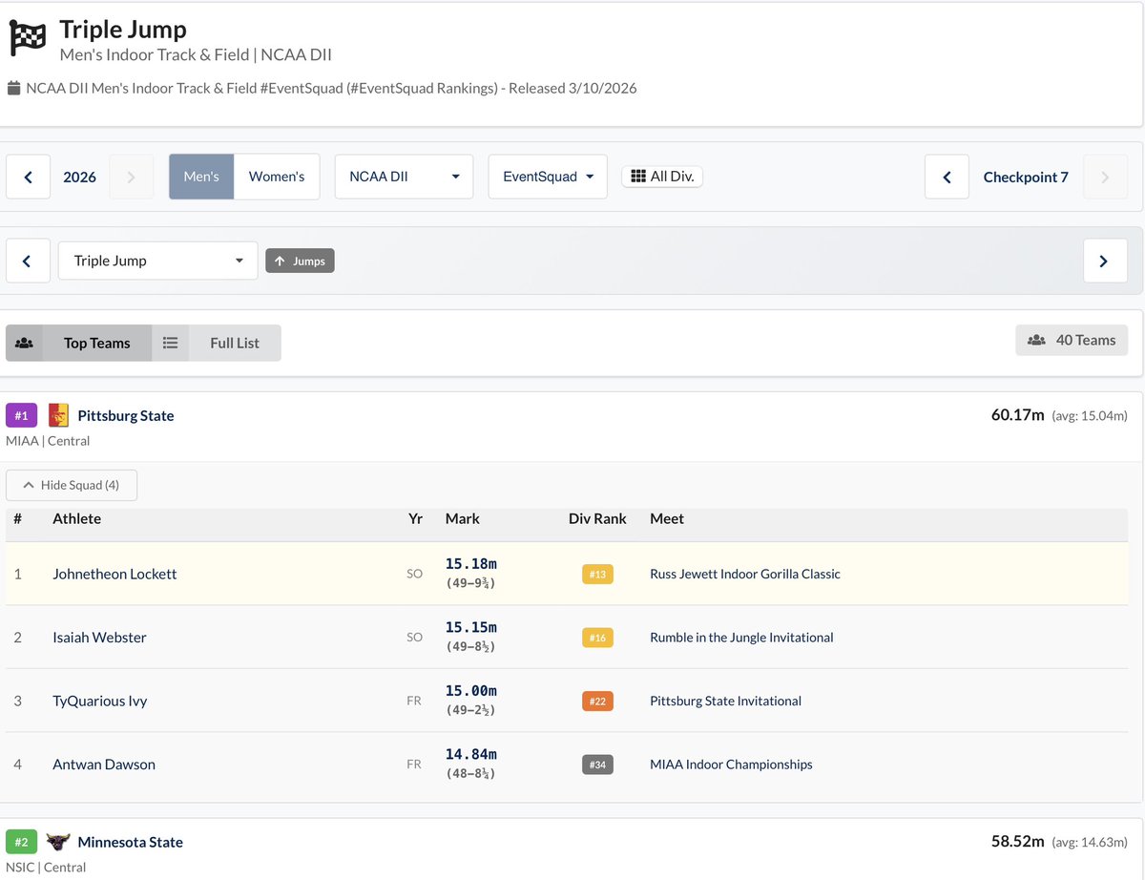The image size is (1145, 880).
Task: Click the 15.00m mark for Ivy
Action: tap(471, 691)
